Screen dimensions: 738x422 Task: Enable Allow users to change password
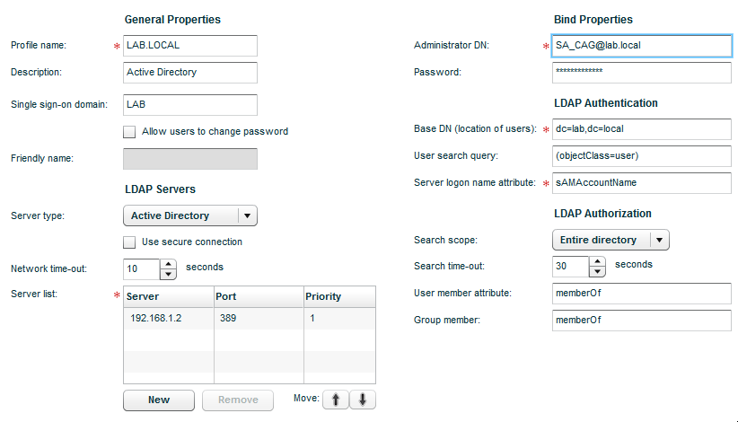point(129,132)
